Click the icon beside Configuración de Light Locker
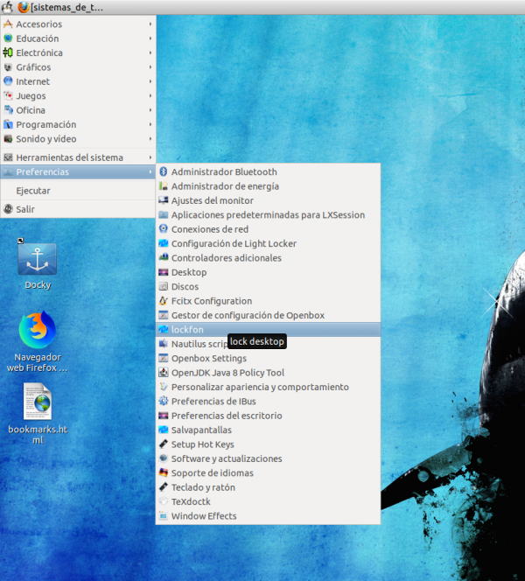 163,243
